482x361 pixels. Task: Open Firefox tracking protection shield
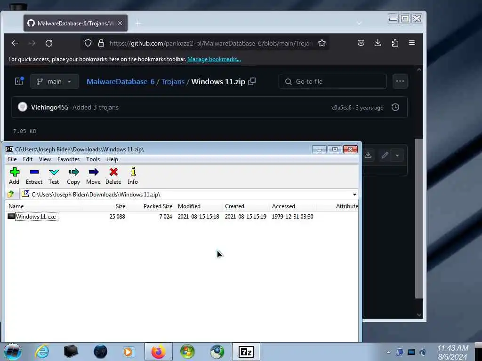(x=88, y=43)
